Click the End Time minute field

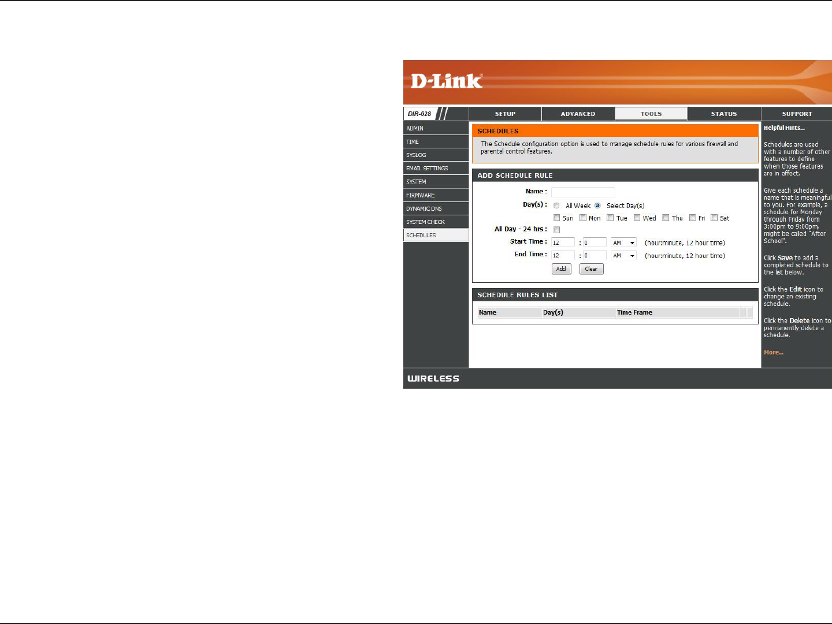click(x=595, y=255)
